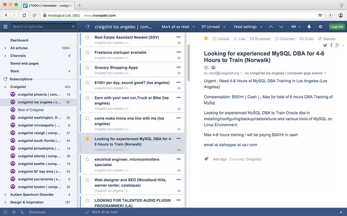Open the 97 Unread filter dropdown
Image resolution: width=347 pixels, height=216 pixels.
point(213,27)
